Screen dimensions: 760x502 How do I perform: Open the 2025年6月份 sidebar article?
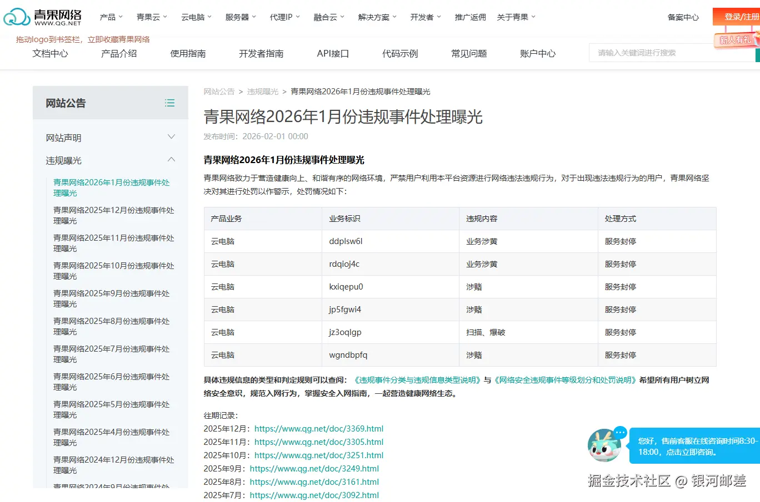pyautogui.click(x=112, y=382)
